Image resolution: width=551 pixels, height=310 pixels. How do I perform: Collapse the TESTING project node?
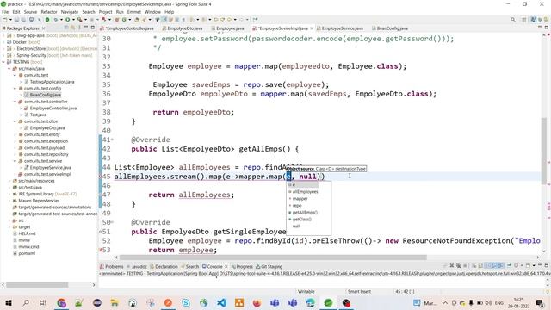[3, 62]
